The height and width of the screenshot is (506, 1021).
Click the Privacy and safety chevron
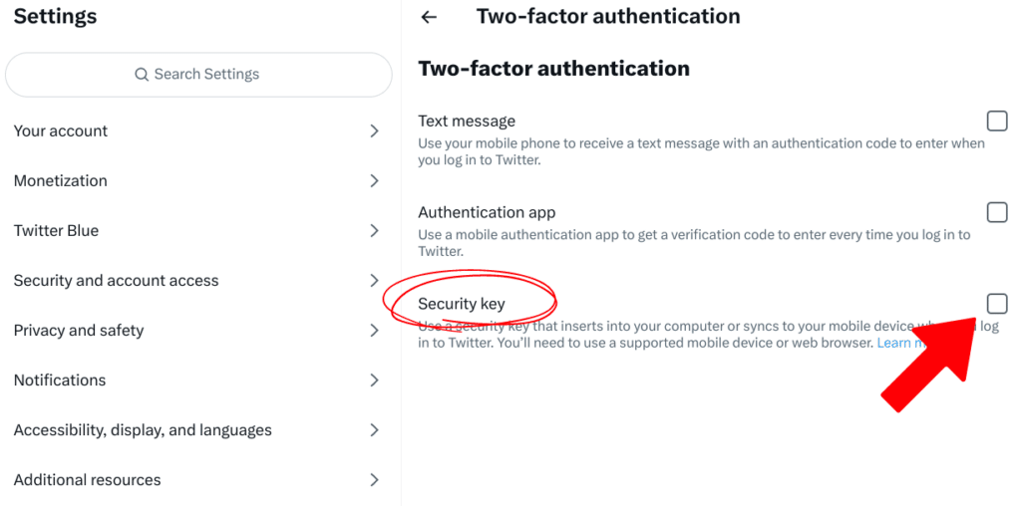pos(375,331)
